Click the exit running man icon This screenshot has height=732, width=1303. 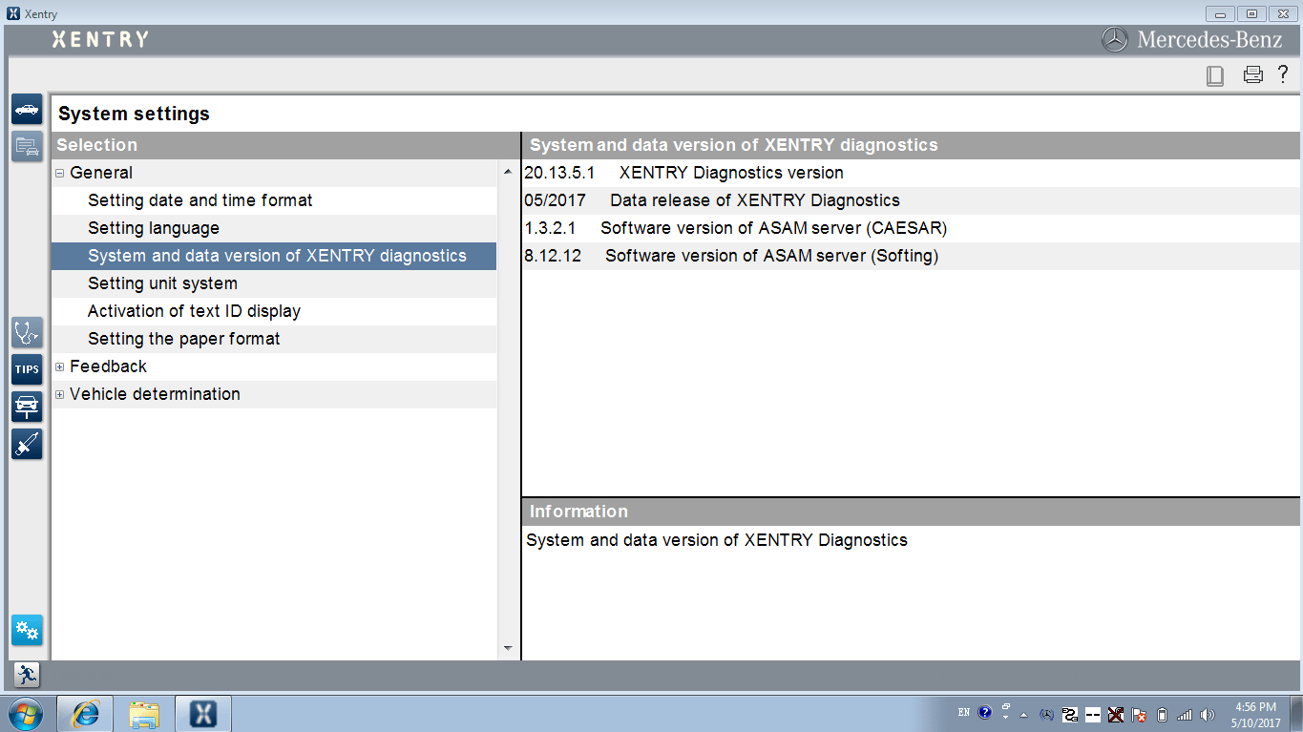coord(27,675)
